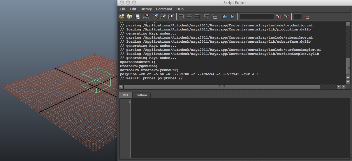Execute All with the double-arrow icon
The width and height of the screenshot is (352, 161).
[224, 17]
